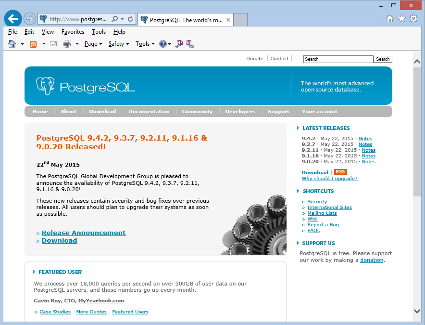Viewport: 425px width, 325px height.
Task: Open Notes link for release 9.0.20
Action: 369,162
